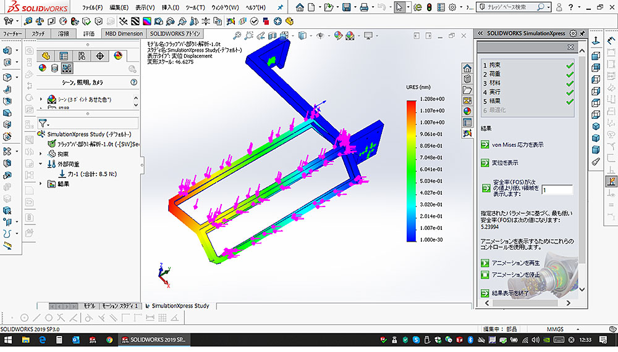Open Chrome from the Windows taskbar
This screenshot has width=618, height=352.
109,340
